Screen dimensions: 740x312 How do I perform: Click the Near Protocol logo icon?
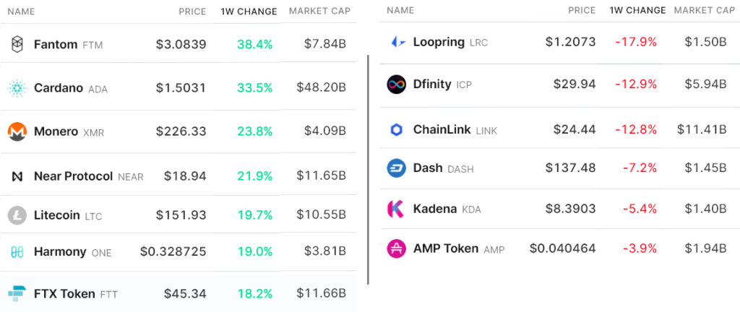point(17,176)
